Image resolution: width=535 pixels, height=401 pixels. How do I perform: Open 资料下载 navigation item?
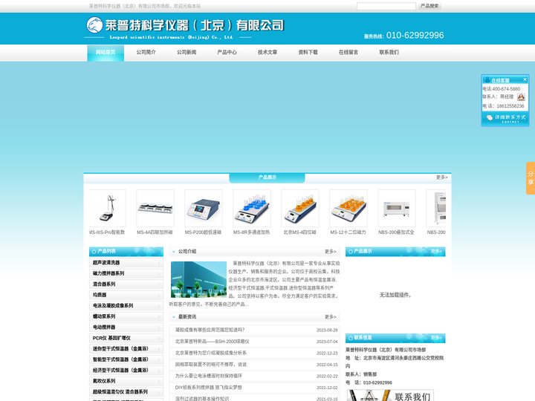[x=308, y=52]
